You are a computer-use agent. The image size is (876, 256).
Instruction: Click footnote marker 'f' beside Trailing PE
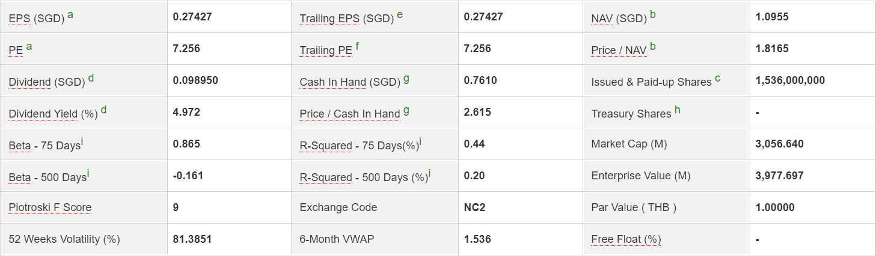[x=358, y=47]
